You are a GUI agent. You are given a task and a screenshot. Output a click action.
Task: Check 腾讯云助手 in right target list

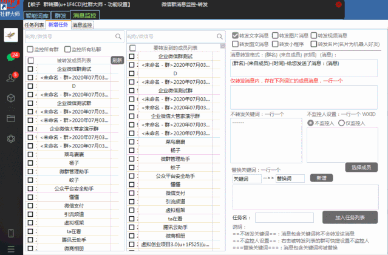point(132,227)
